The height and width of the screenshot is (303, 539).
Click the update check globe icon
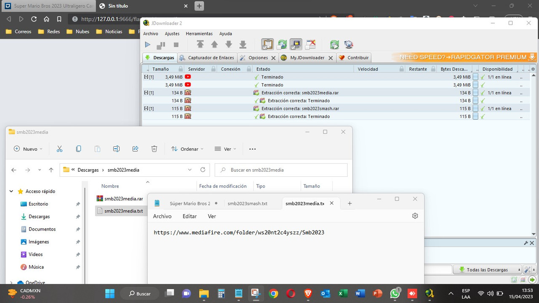point(349,45)
